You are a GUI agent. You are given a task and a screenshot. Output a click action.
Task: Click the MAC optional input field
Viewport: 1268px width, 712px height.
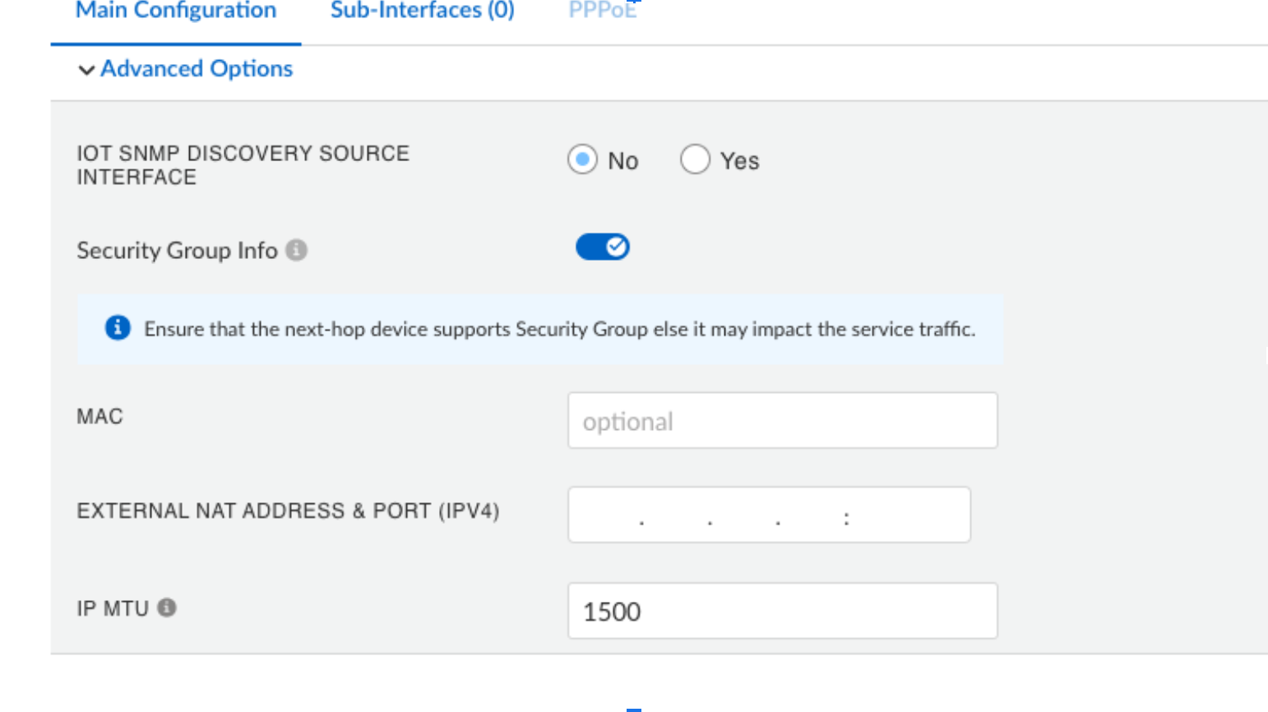(x=782, y=421)
